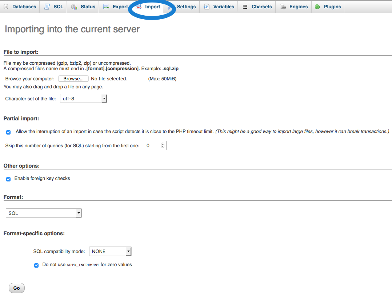
Task: Click the Databases tab icon
Action: click(6, 7)
